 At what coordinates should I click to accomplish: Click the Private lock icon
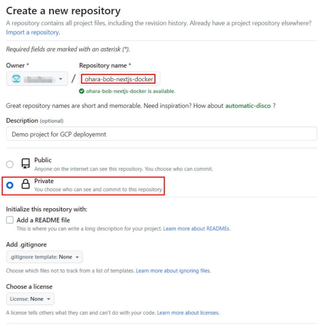point(26,184)
